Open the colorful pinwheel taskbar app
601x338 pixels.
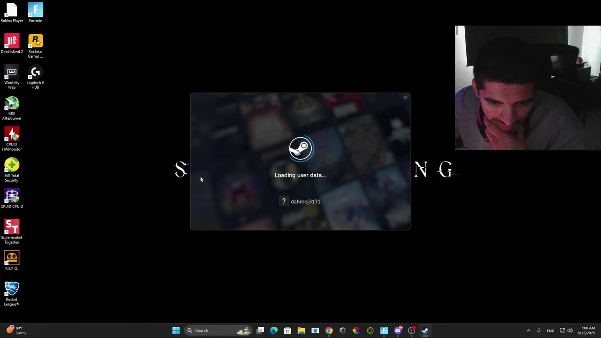coord(356,330)
